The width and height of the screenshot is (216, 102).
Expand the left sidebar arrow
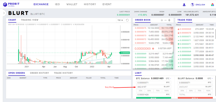coord(4,13)
